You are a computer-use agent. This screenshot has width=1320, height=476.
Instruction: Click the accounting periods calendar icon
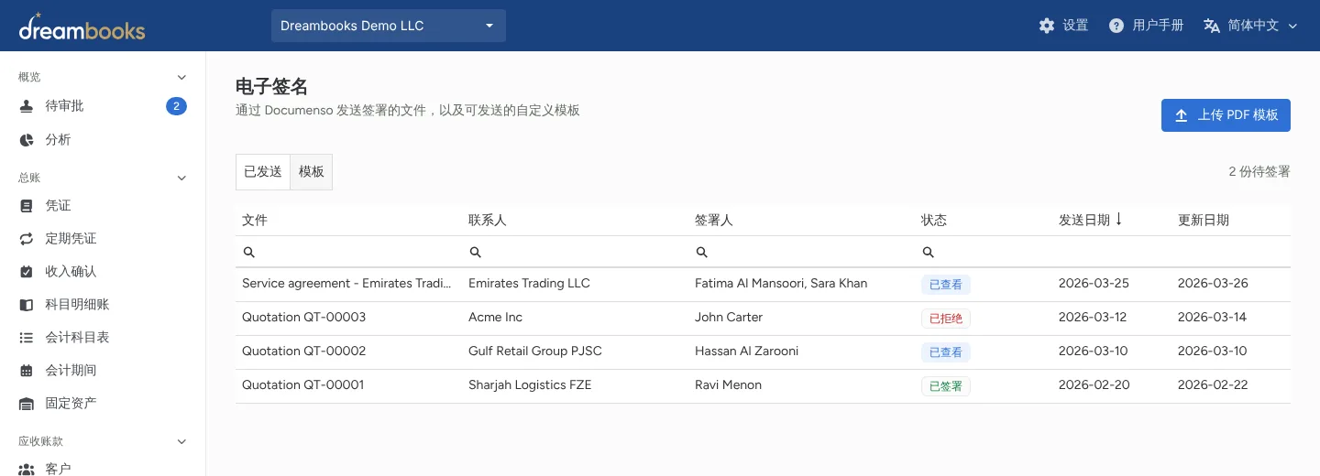click(x=27, y=371)
